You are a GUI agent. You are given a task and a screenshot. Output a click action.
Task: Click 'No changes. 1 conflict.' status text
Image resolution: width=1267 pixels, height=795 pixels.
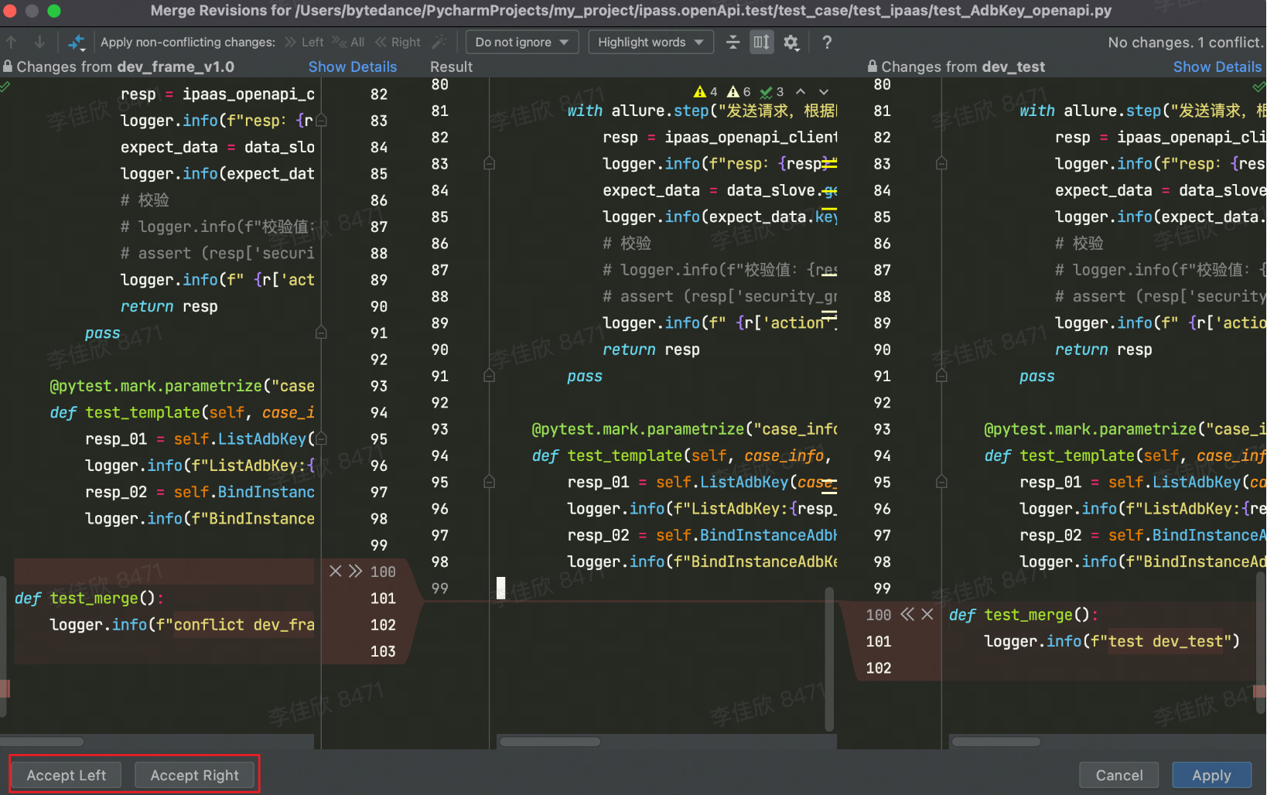tap(1185, 42)
